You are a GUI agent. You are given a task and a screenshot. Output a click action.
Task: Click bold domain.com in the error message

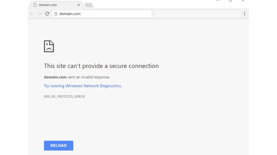point(55,77)
